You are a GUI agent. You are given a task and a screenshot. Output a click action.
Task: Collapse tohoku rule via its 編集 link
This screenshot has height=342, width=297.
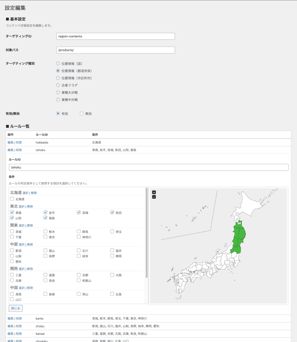(x=10, y=150)
